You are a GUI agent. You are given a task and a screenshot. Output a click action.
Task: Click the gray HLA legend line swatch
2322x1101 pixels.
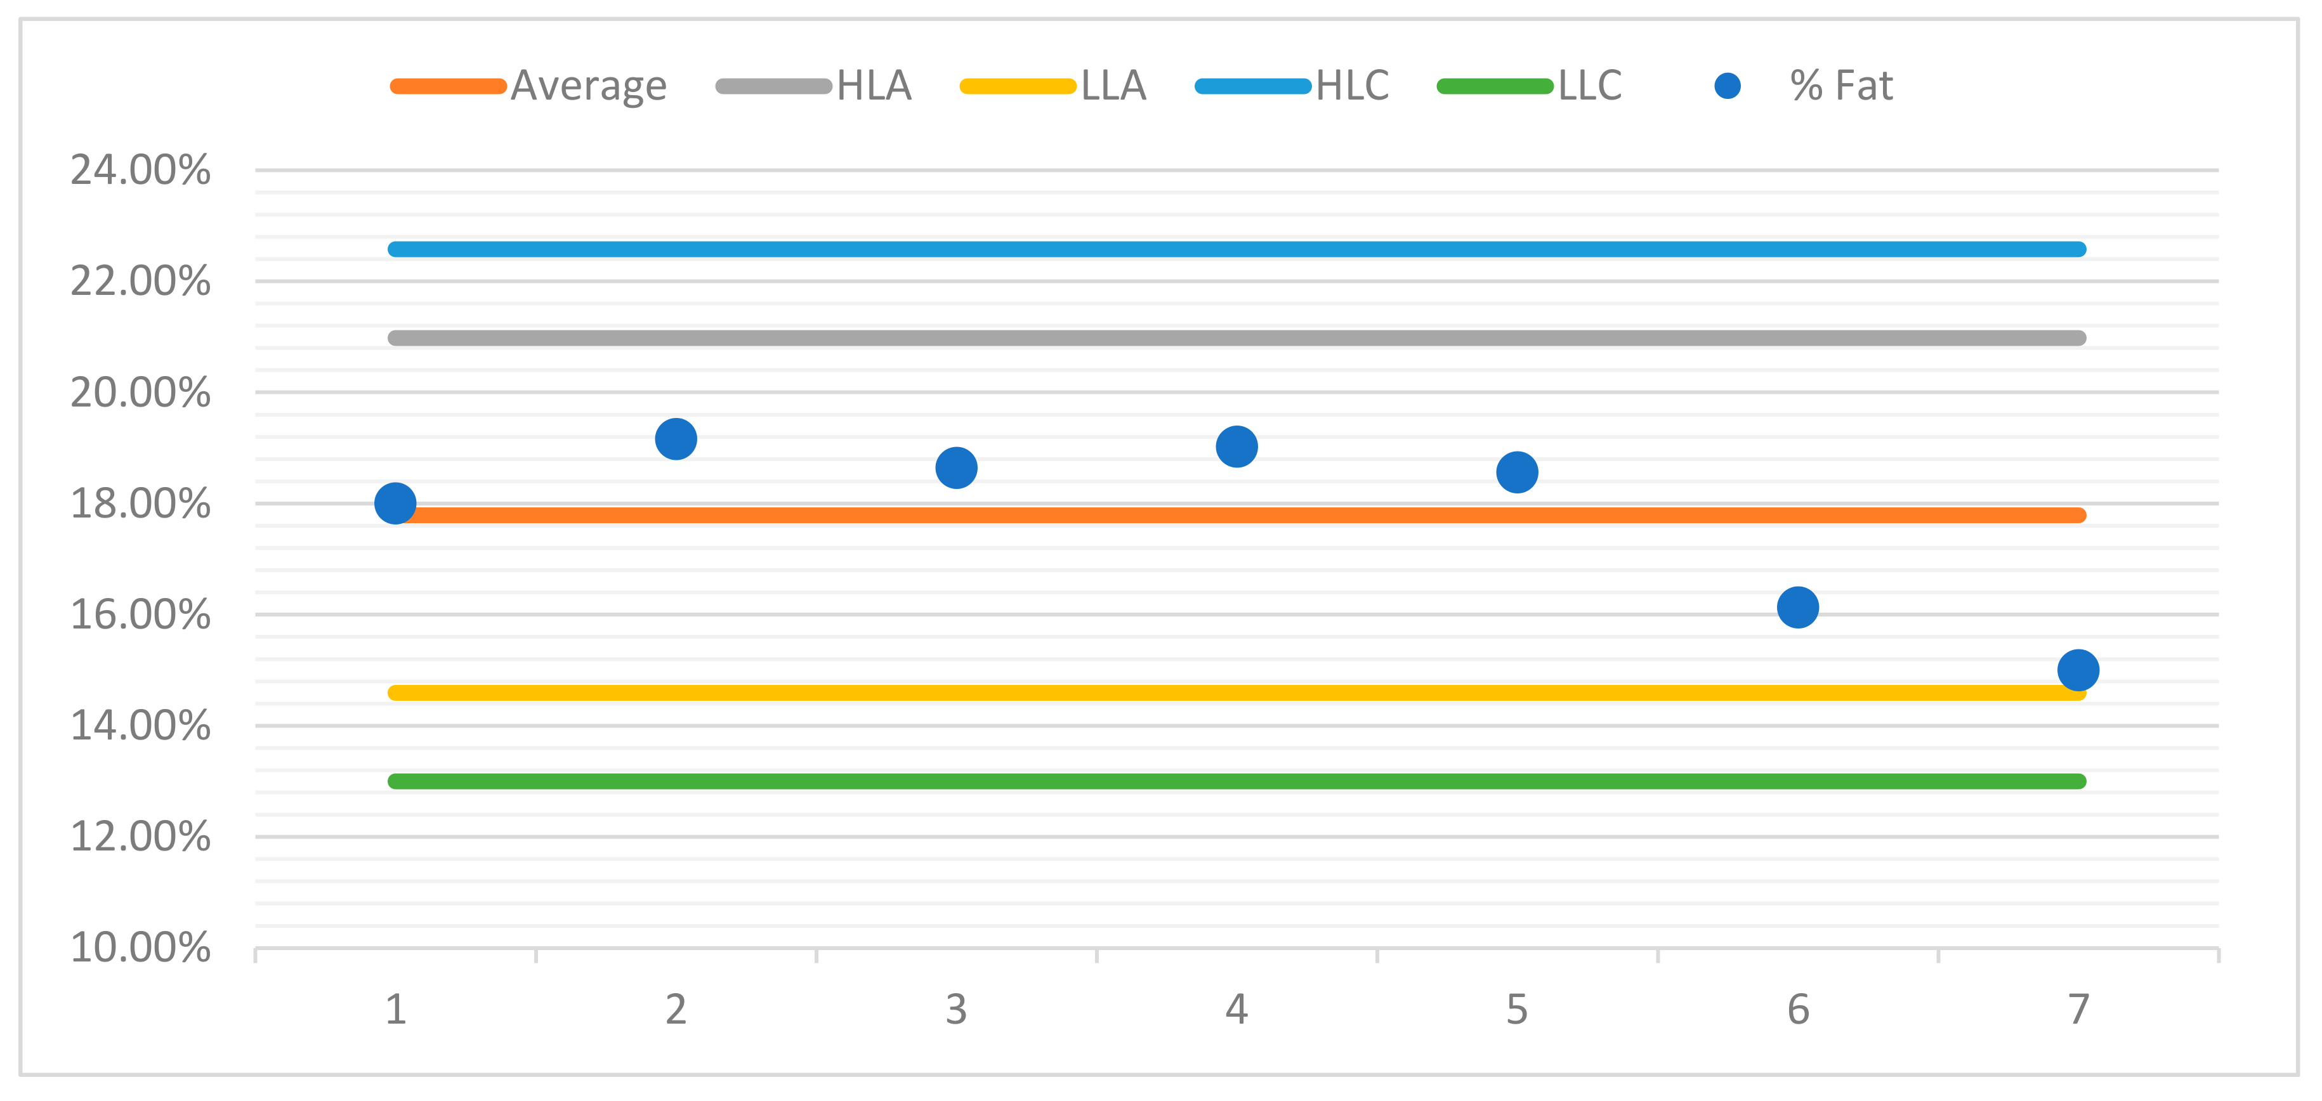click(x=773, y=86)
